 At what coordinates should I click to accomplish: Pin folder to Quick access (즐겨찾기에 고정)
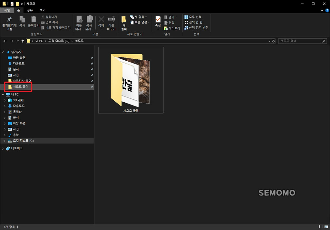coord(9,23)
